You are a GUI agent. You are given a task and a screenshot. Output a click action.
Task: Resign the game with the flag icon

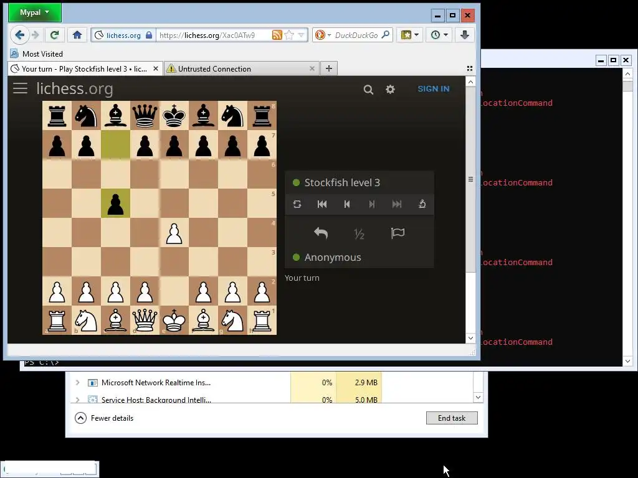[x=398, y=233]
